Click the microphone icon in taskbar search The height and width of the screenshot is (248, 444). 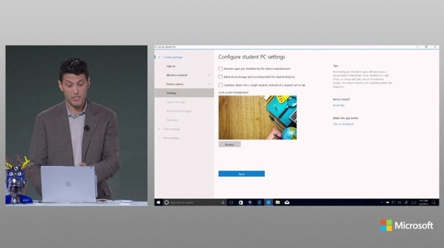(x=223, y=203)
